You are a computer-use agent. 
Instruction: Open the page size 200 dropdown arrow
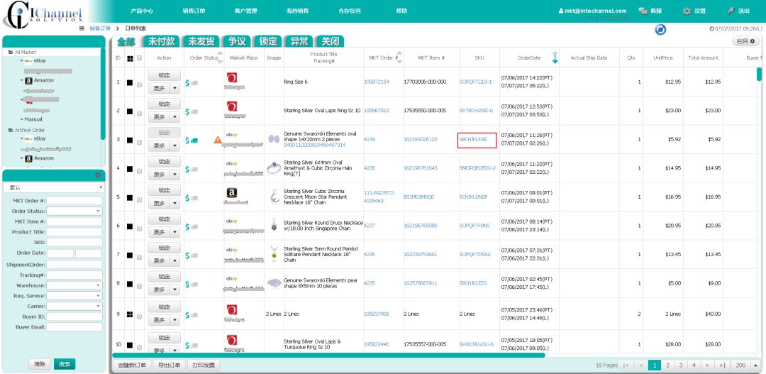756,365
